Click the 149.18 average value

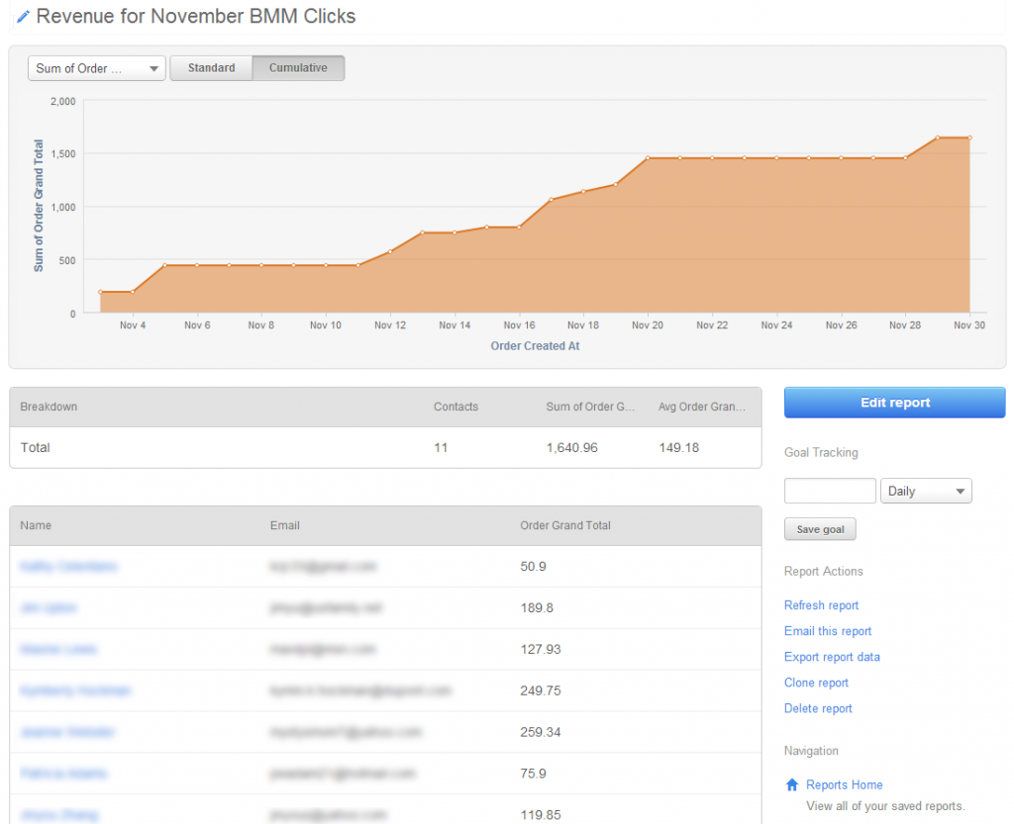678,447
